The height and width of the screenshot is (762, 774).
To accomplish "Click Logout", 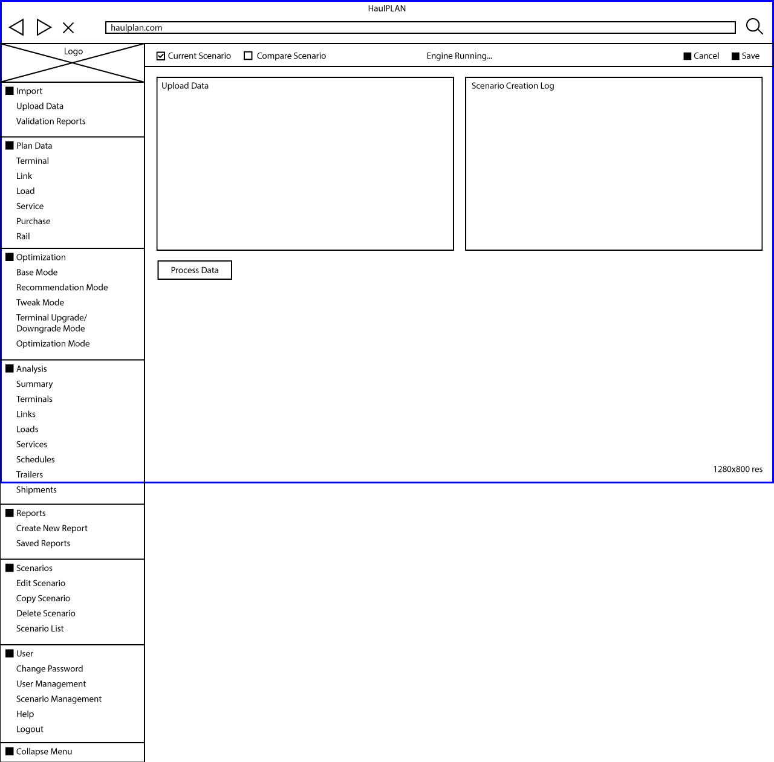I will coord(30,729).
